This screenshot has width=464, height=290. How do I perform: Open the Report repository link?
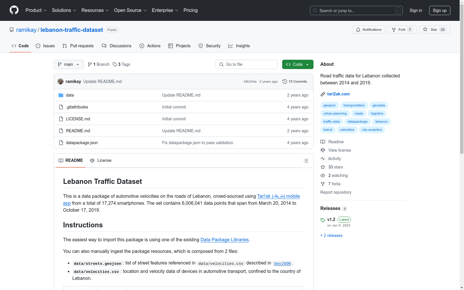click(336, 192)
